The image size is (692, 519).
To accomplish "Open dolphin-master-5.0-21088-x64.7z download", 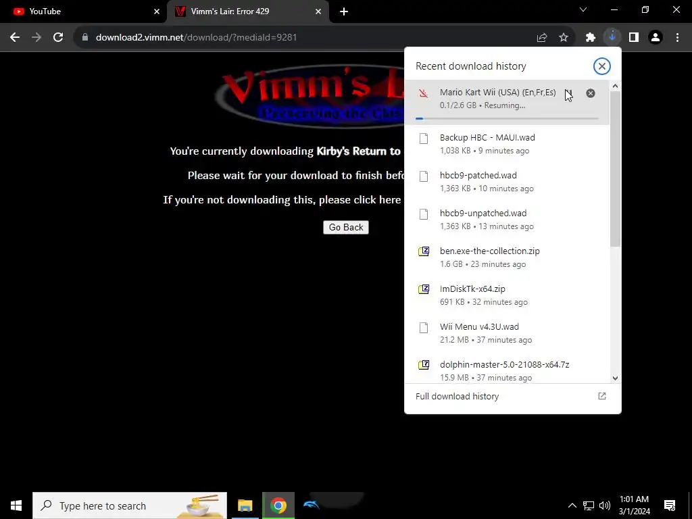I will 507,370.
